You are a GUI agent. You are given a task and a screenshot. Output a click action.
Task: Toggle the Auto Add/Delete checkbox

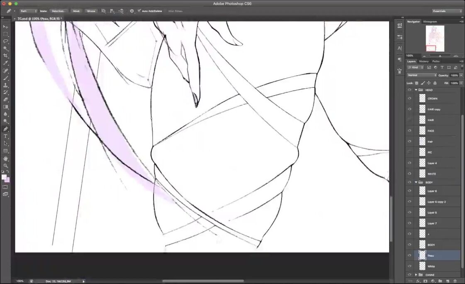pyautogui.click(x=139, y=11)
